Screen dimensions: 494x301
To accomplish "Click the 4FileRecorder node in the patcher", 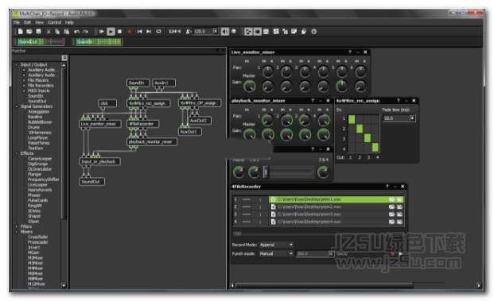I will point(143,124).
